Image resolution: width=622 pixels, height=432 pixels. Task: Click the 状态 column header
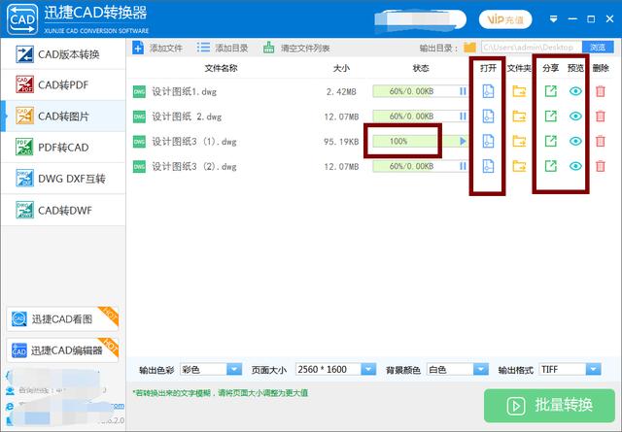[421, 68]
